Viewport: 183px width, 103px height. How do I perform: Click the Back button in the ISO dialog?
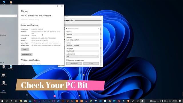[91, 64]
